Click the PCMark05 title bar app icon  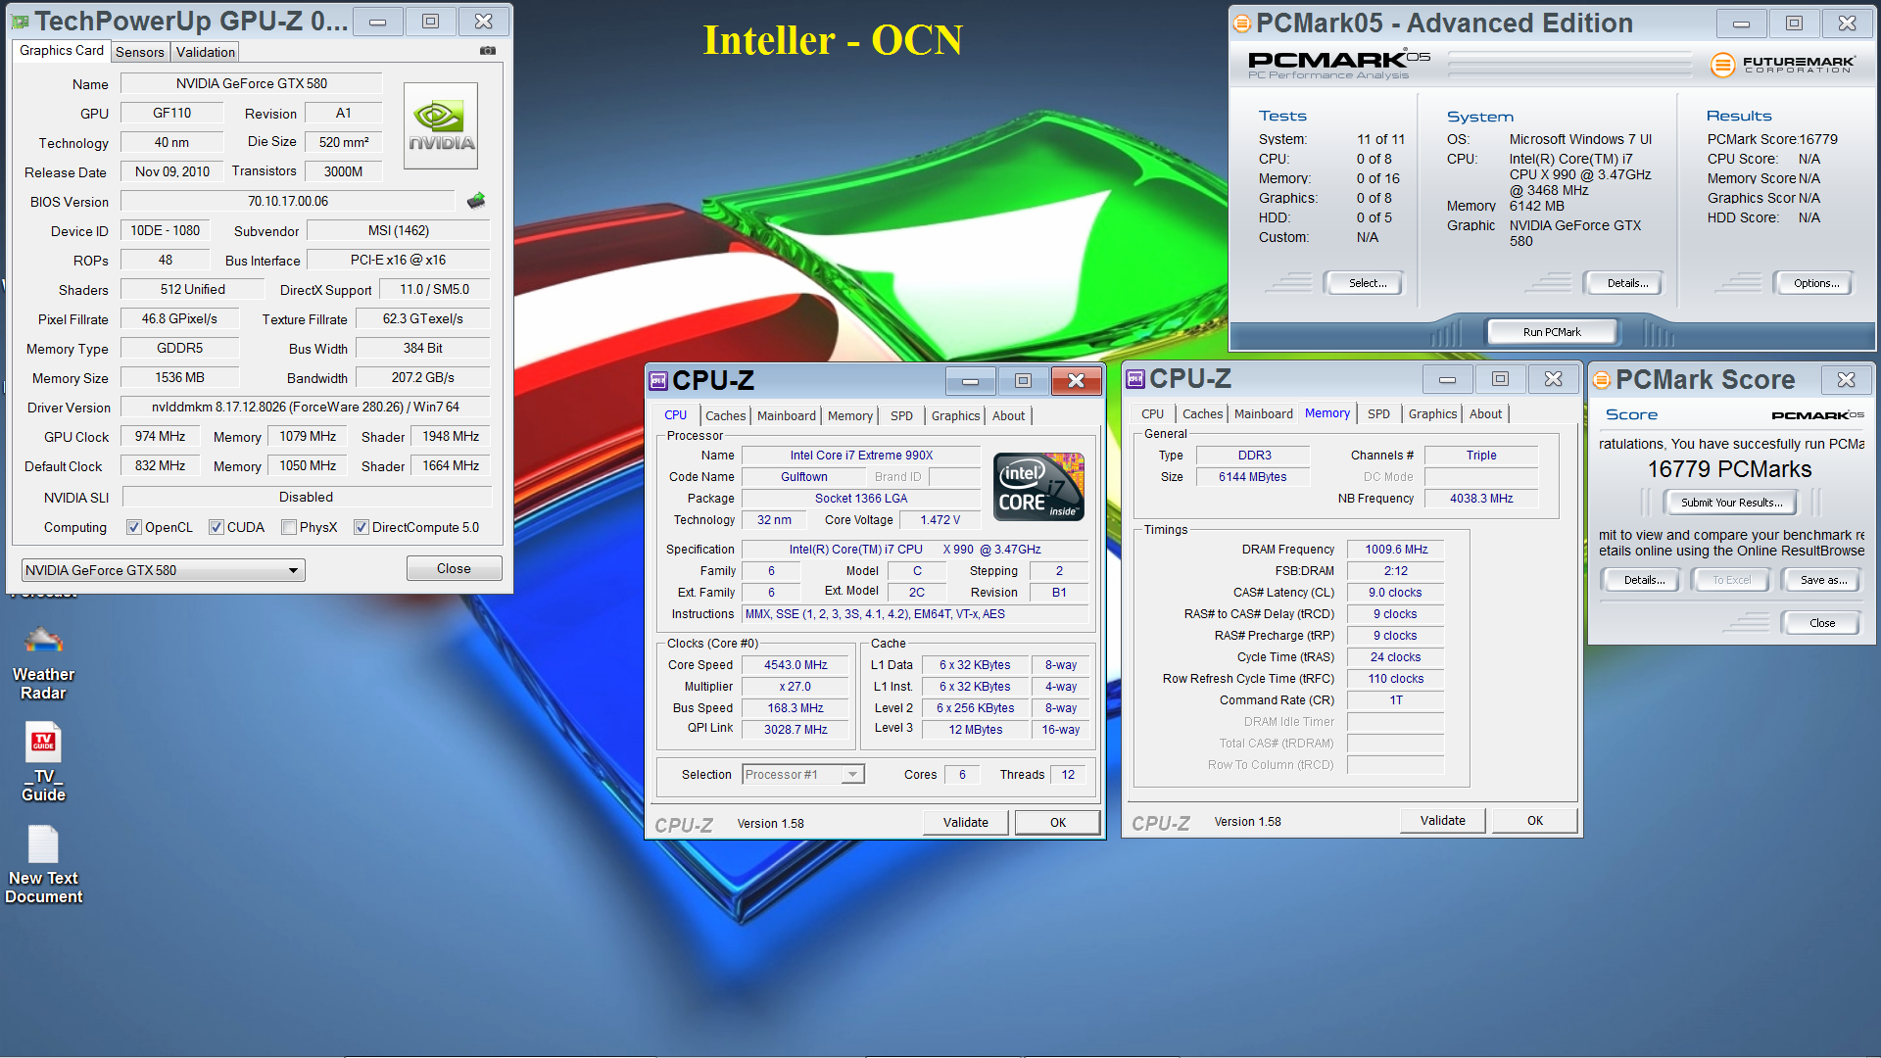click(x=1242, y=24)
